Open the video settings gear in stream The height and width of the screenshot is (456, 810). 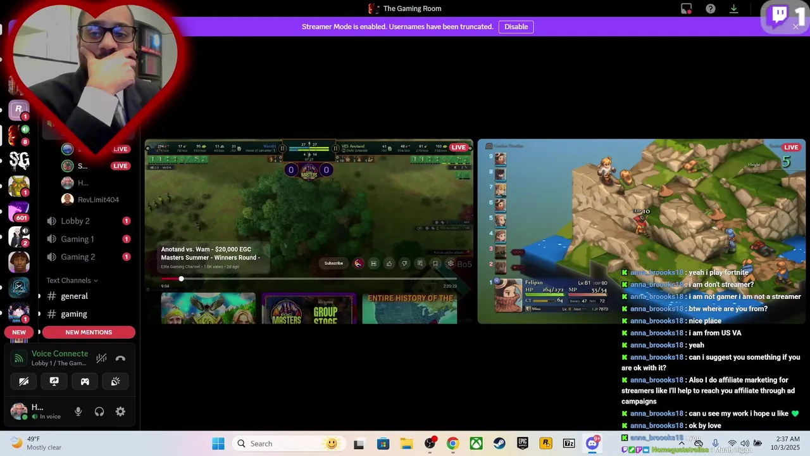(x=451, y=263)
